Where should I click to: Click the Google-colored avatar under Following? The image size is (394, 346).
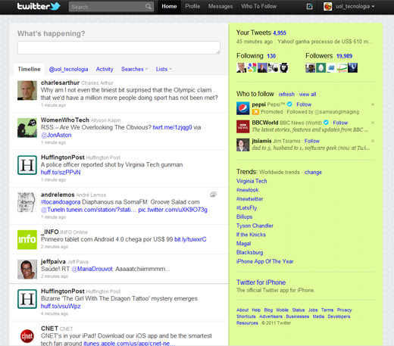[x=252, y=67]
